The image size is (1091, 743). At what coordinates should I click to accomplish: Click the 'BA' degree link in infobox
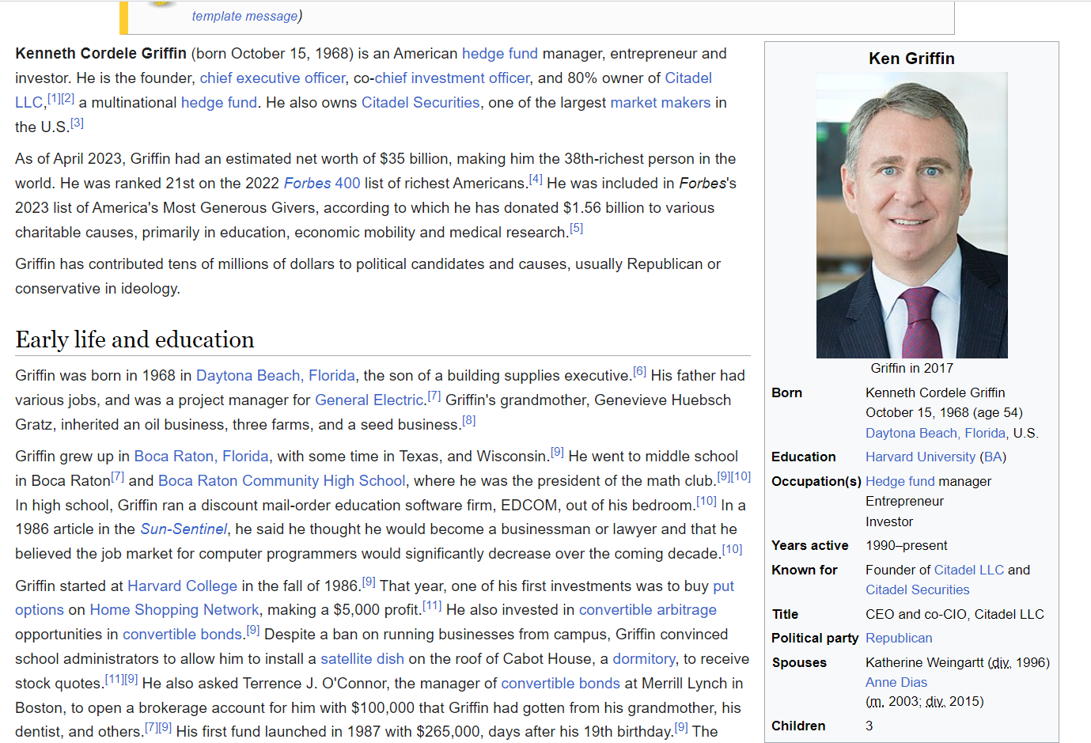[x=993, y=457]
